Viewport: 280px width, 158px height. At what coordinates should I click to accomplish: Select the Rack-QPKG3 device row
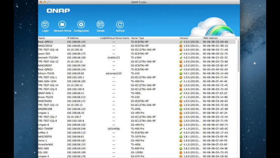point(137,42)
